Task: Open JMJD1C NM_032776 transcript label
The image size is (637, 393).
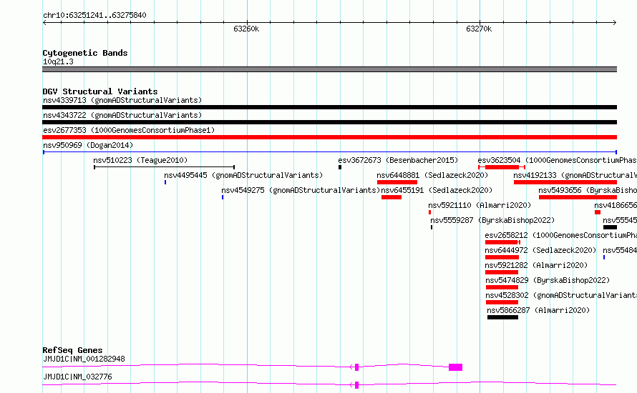Action: [77, 377]
